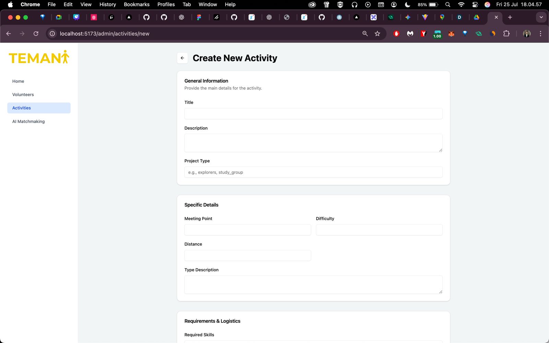Click the browser forward arrow

coord(22,34)
